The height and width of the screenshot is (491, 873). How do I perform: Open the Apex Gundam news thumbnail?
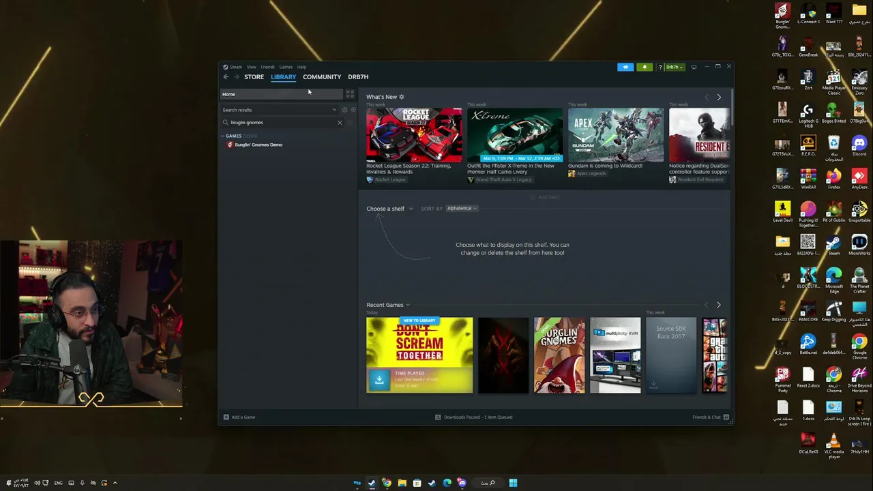pos(616,134)
